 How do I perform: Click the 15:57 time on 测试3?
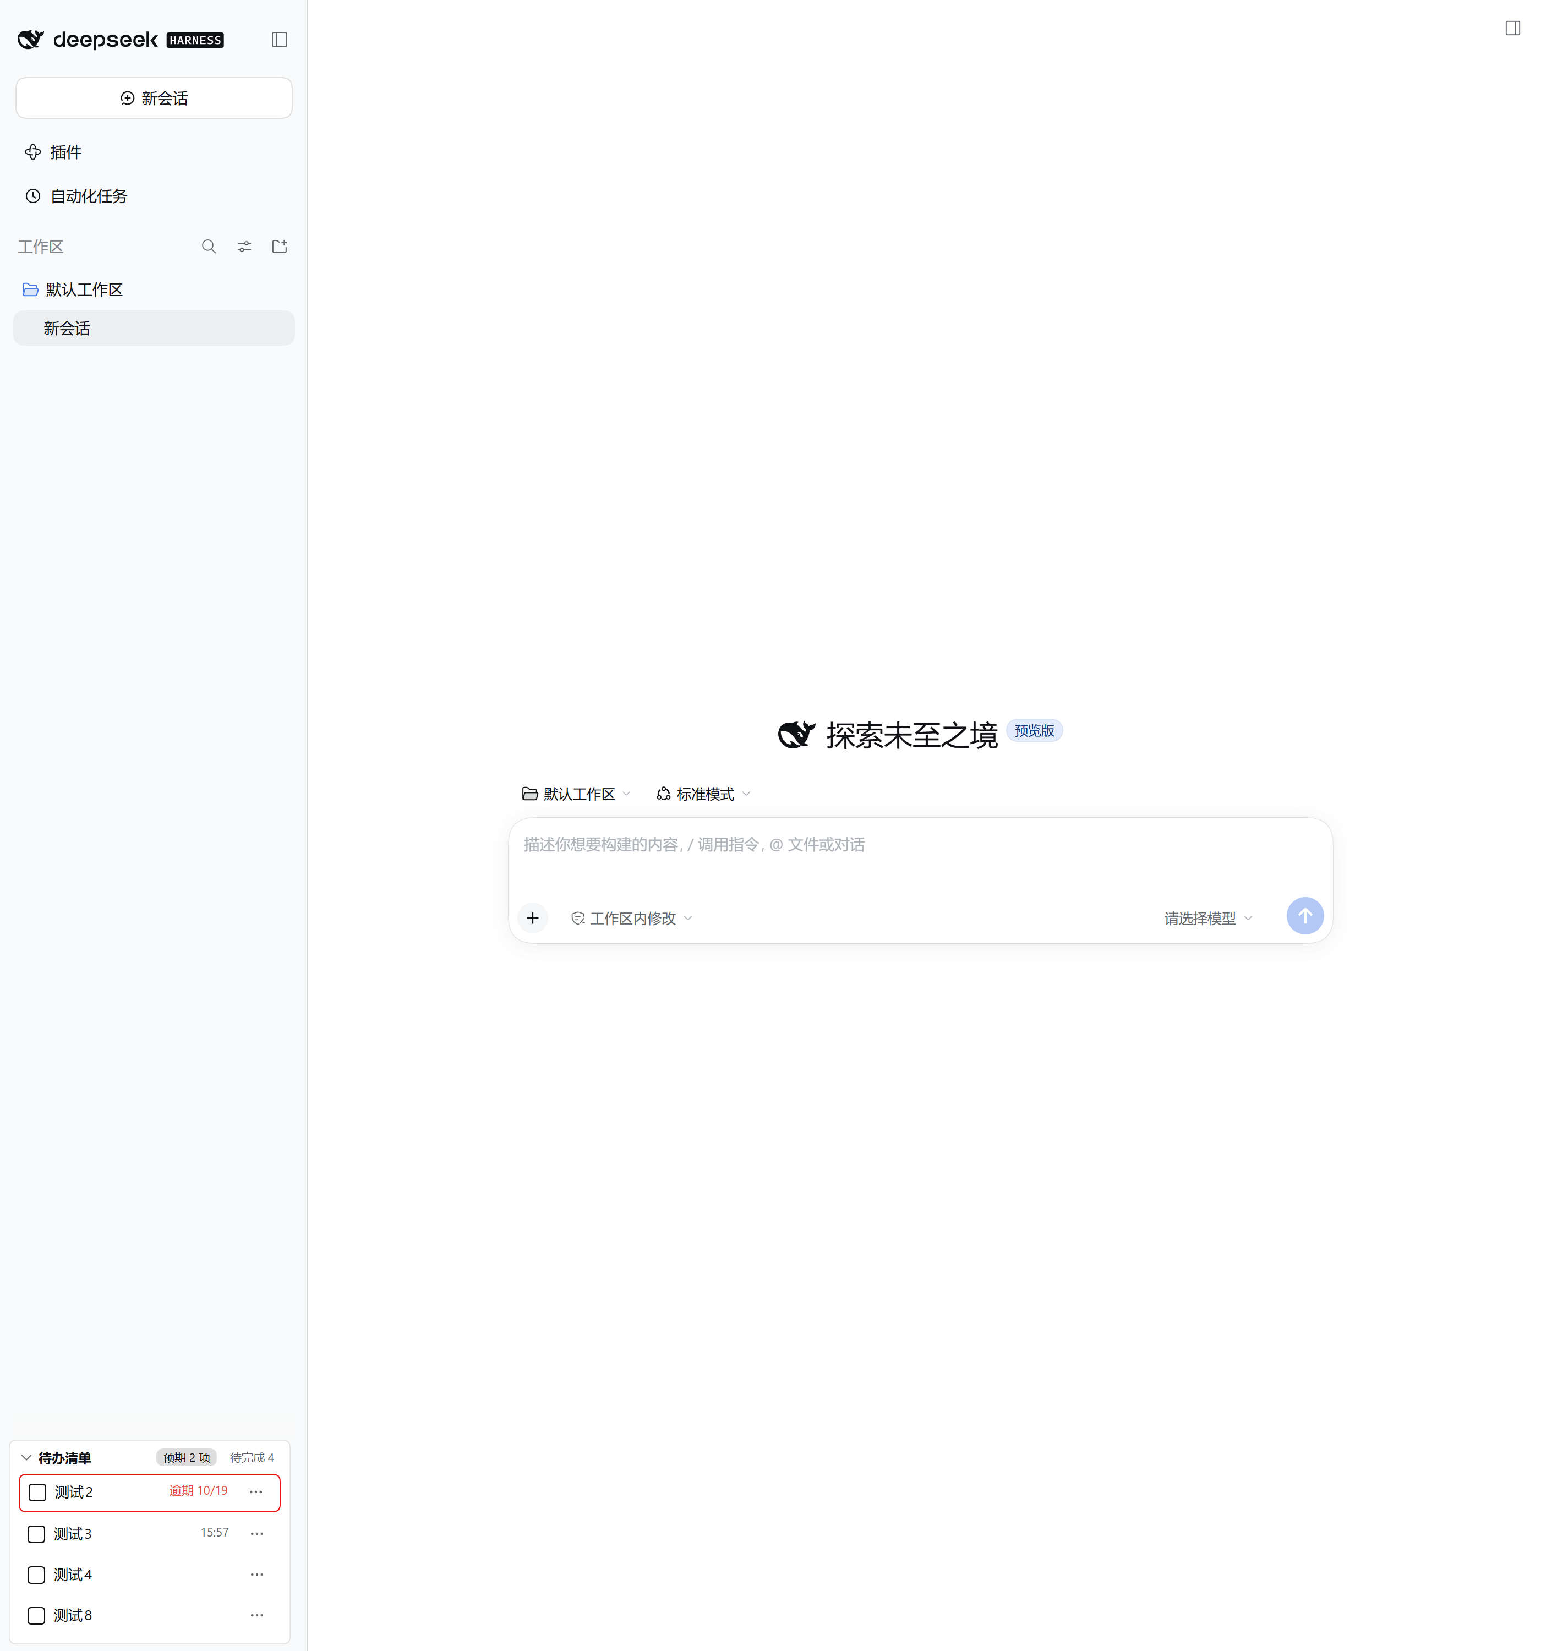214,1532
